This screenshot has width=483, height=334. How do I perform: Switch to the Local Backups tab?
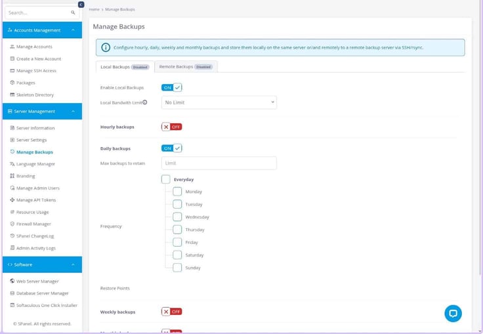click(125, 67)
